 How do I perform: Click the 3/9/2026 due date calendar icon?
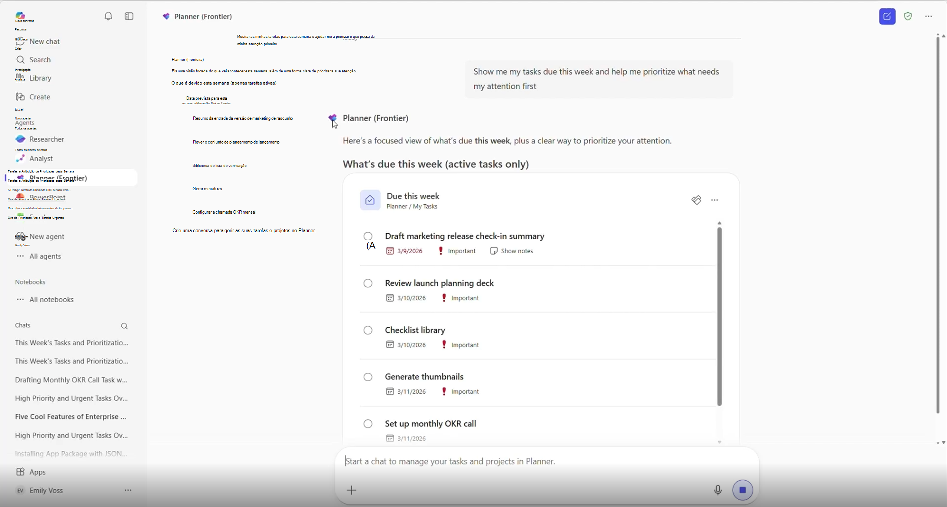click(x=390, y=251)
